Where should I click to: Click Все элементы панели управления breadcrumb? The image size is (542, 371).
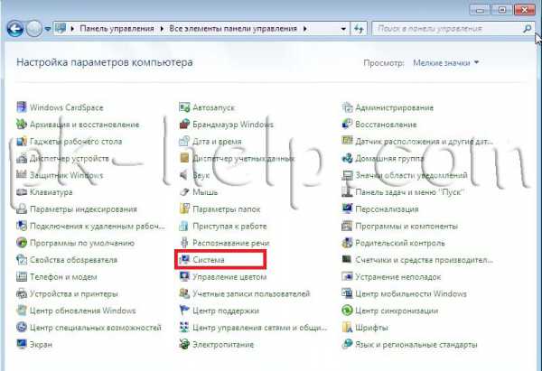(x=233, y=29)
